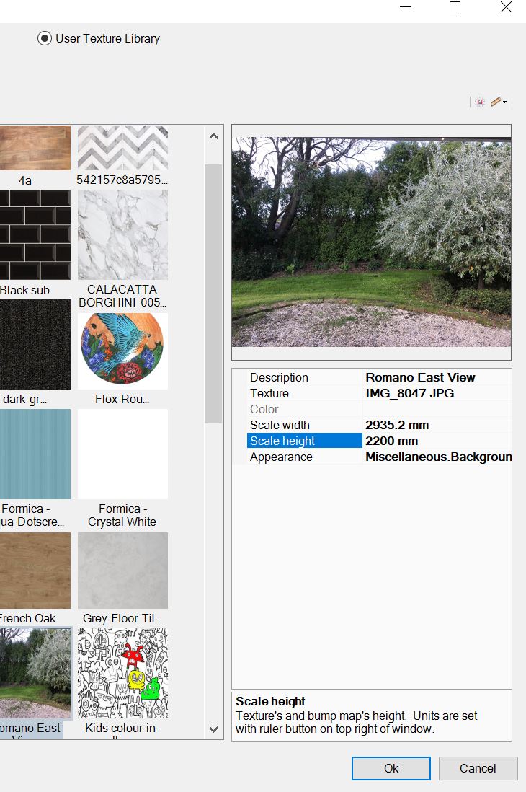Click the texture list scroll up arrow
This screenshot has height=792, width=526.
[x=213, y=136]
